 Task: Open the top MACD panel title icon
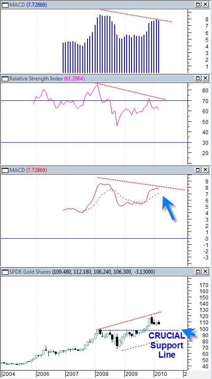[x=5, y=4]
